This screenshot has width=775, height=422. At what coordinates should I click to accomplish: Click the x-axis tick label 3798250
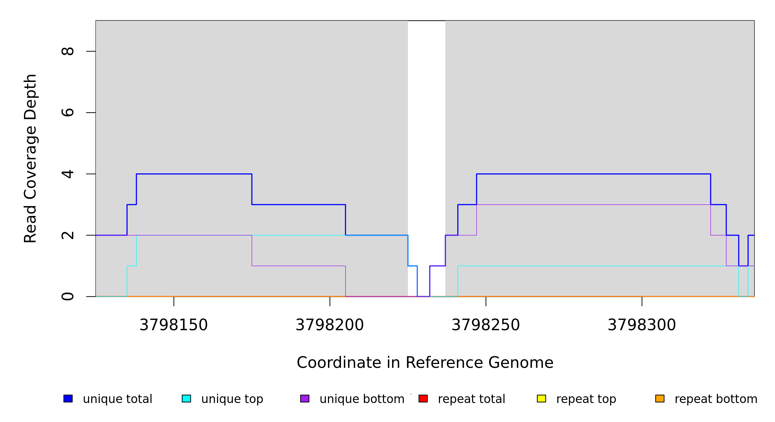coord(486,325)
